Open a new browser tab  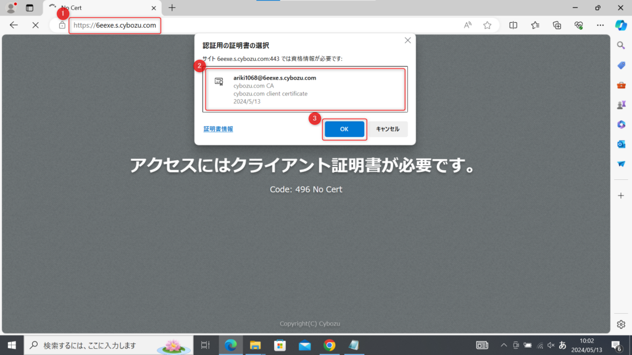tap(172, 8)
